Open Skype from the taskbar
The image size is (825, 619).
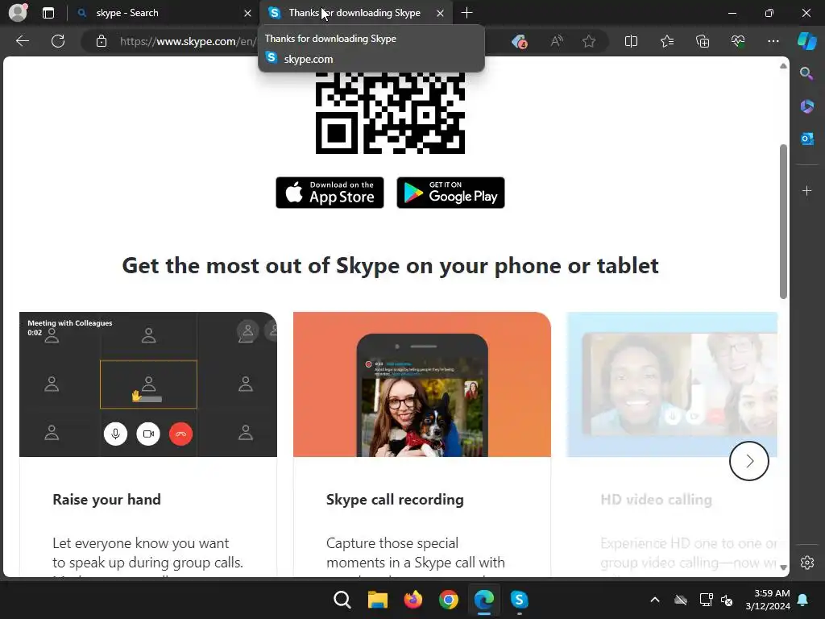[x=520, y=600]
